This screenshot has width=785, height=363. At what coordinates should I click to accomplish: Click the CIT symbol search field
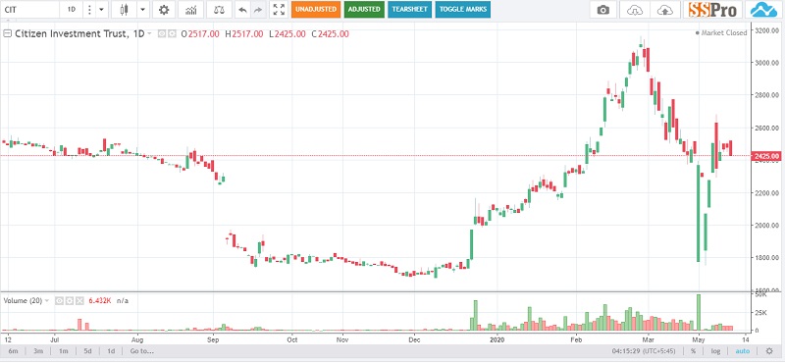coord(30,10)
